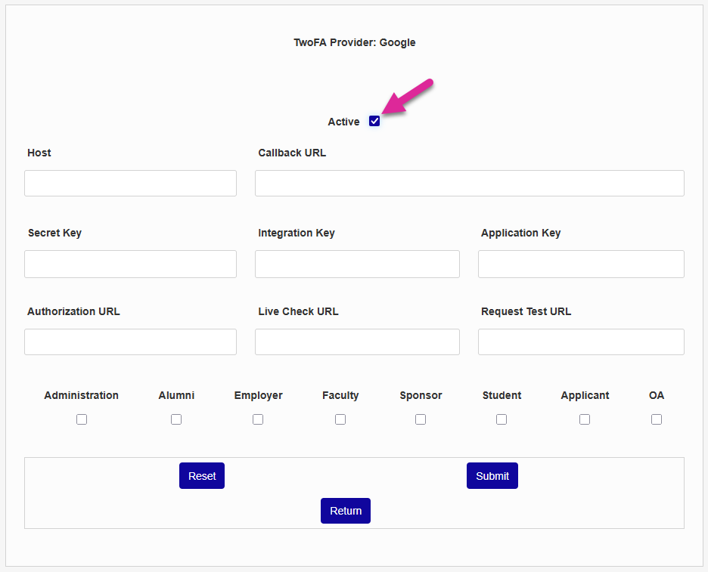Viewport: 708px width, 572px height.
Task: Toggle the OA checkbox
Action: pos(657,419)
